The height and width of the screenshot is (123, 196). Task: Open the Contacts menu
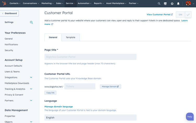point(15,3)
